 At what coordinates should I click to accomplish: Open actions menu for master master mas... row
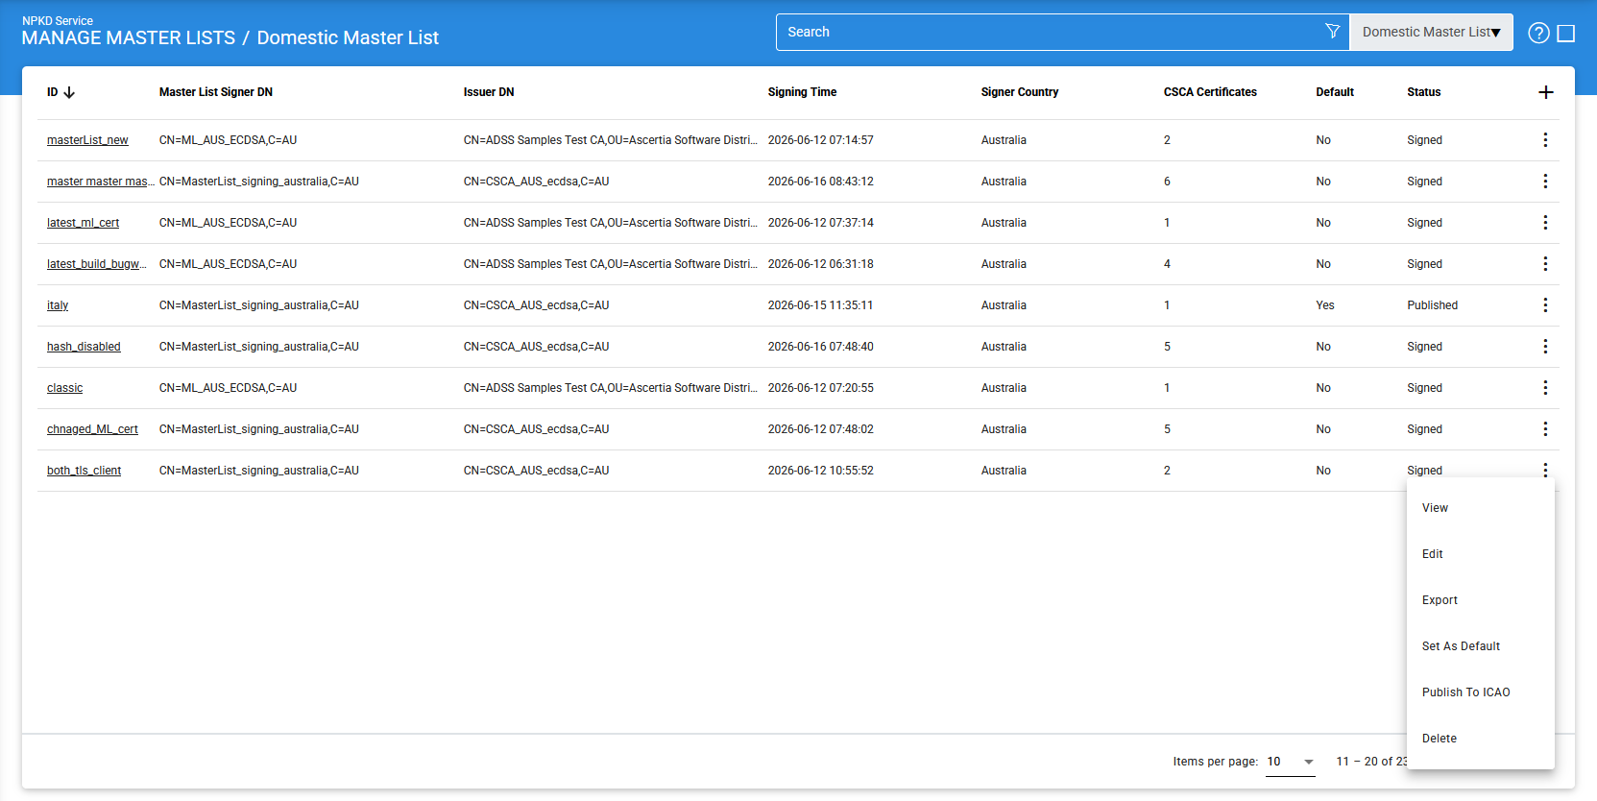tap(1545, 182)
